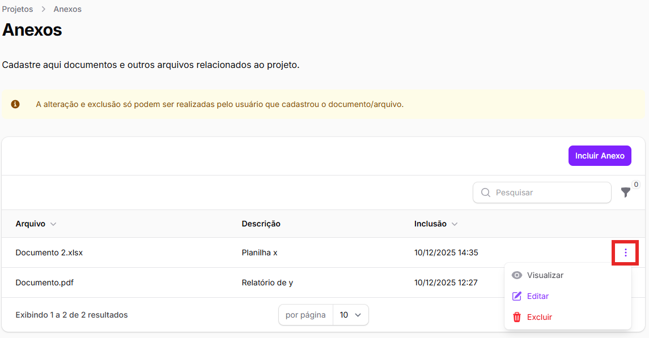Open the filter funnel icon
Viewport: 649px width, 338px height.
coord(625,193)
